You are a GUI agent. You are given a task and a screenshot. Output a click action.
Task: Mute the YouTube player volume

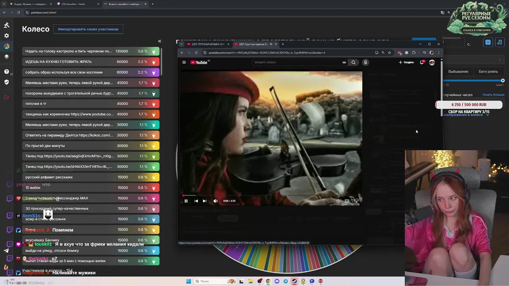point(215,201)
